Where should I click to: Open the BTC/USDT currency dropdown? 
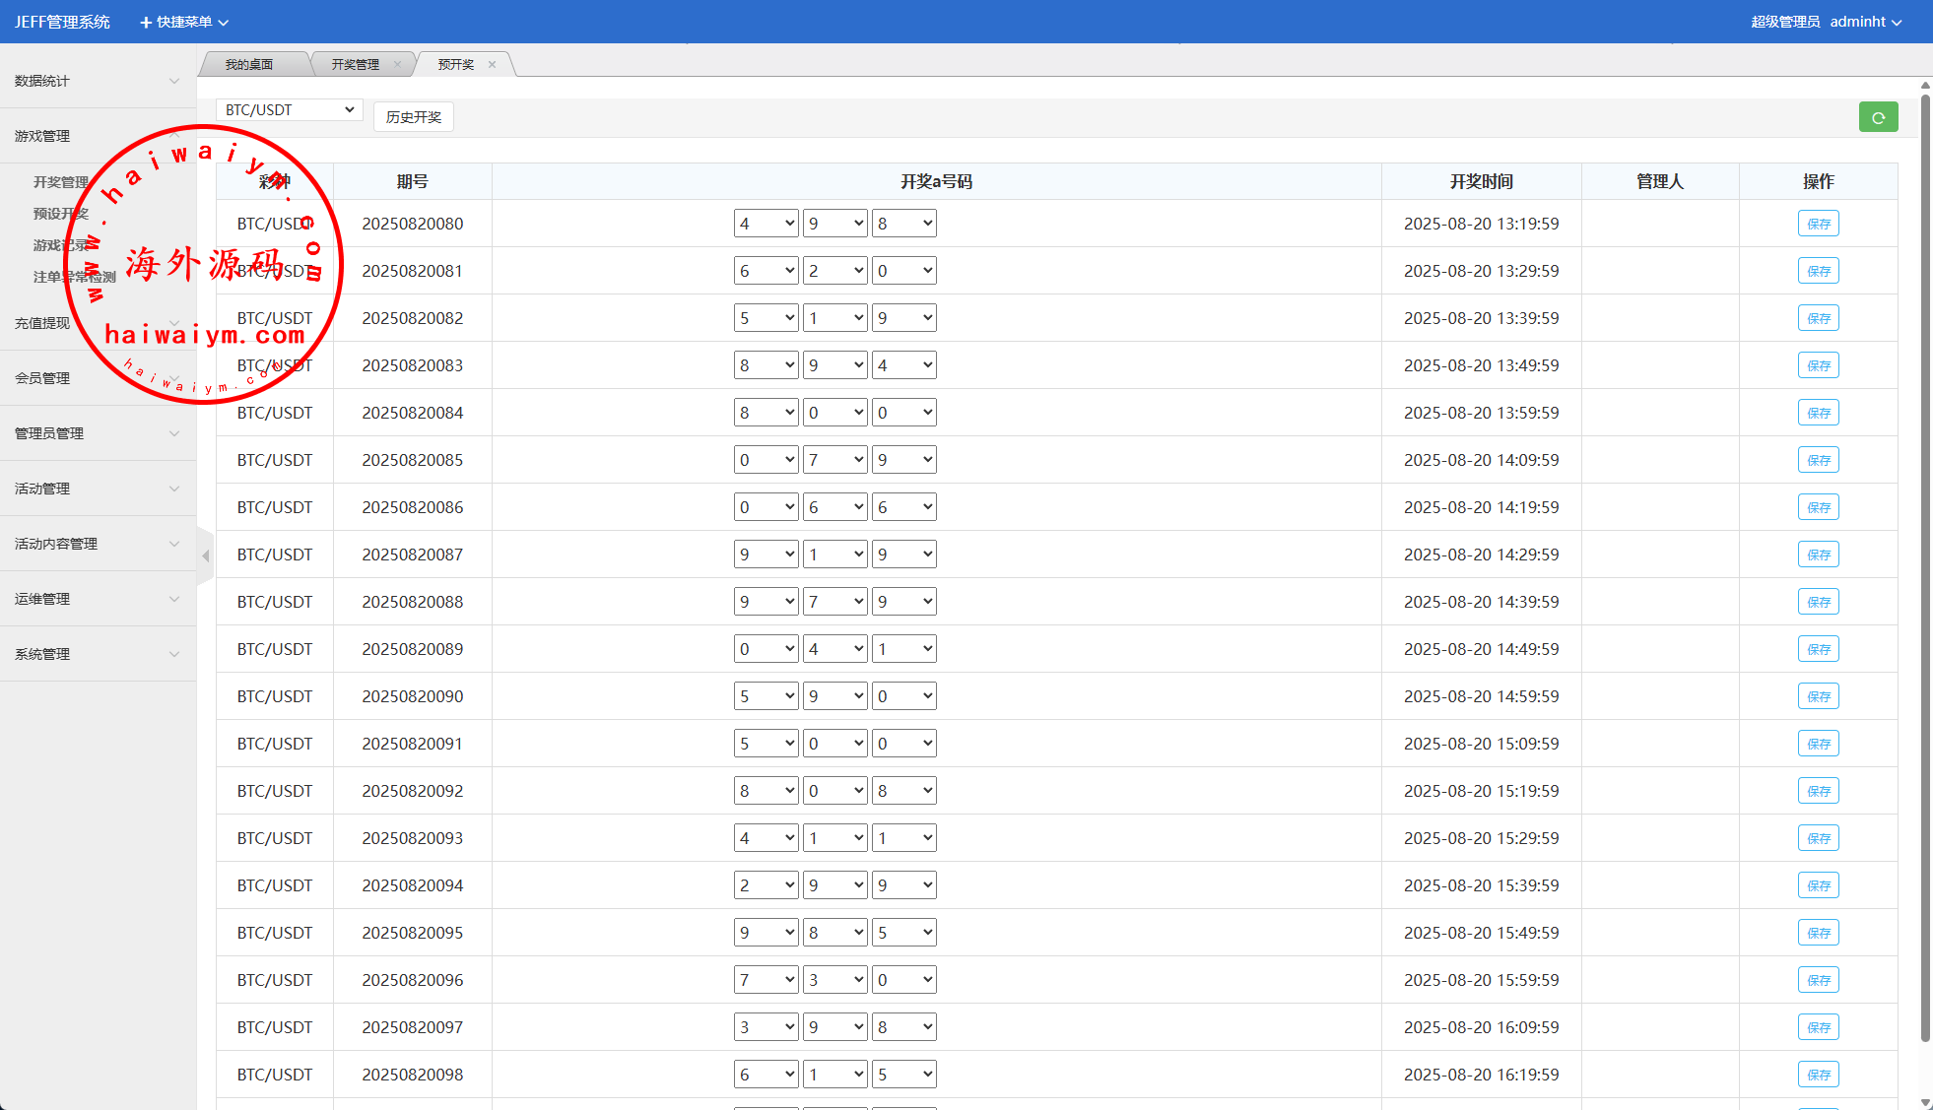click(289, 110)
